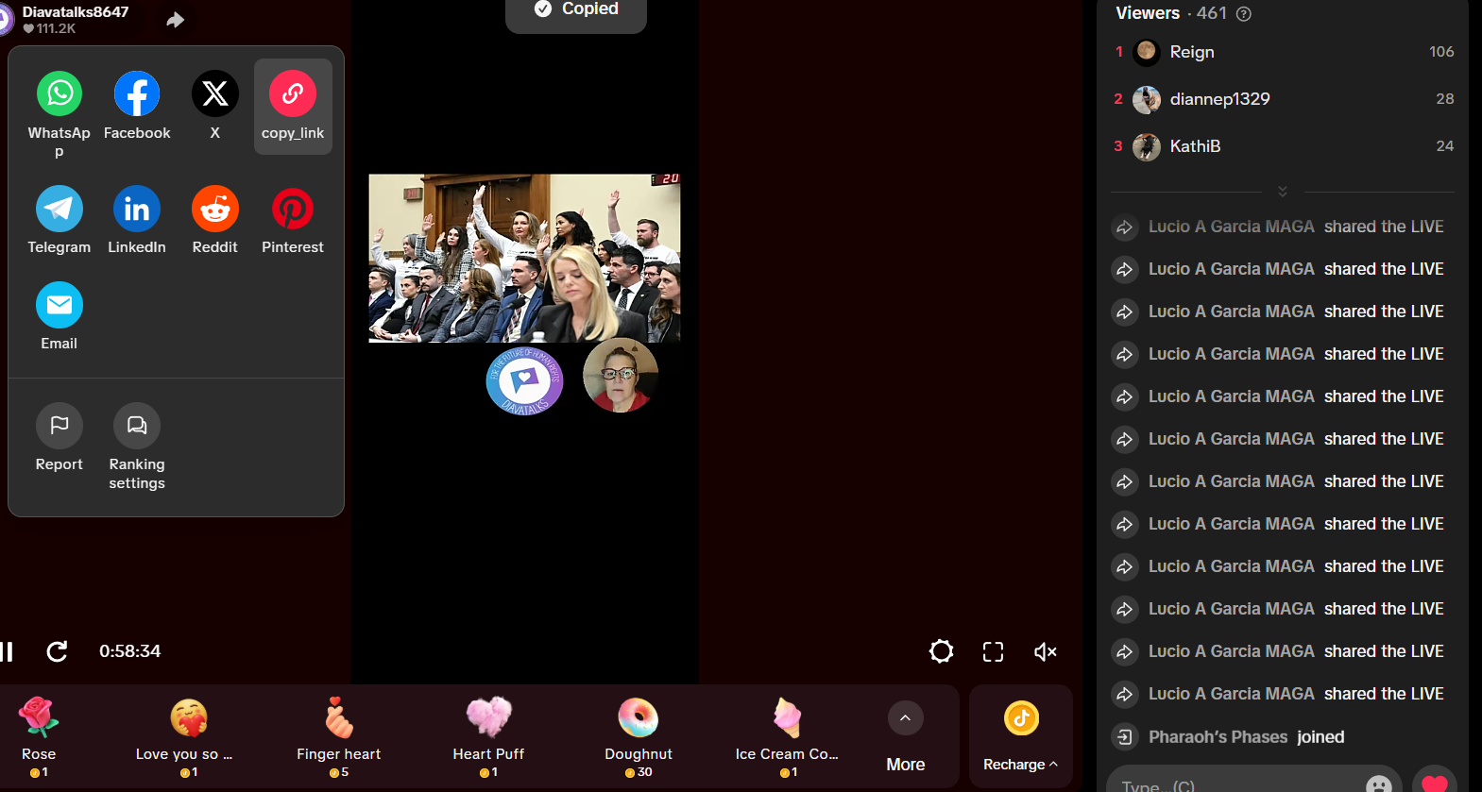Pin the stream on Pinterest
This screenshot has width=1482, height=792.
click(293, 210)
